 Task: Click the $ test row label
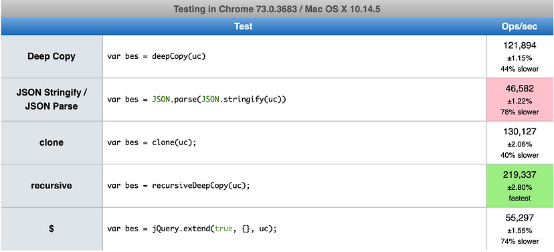tap(52, 229)
